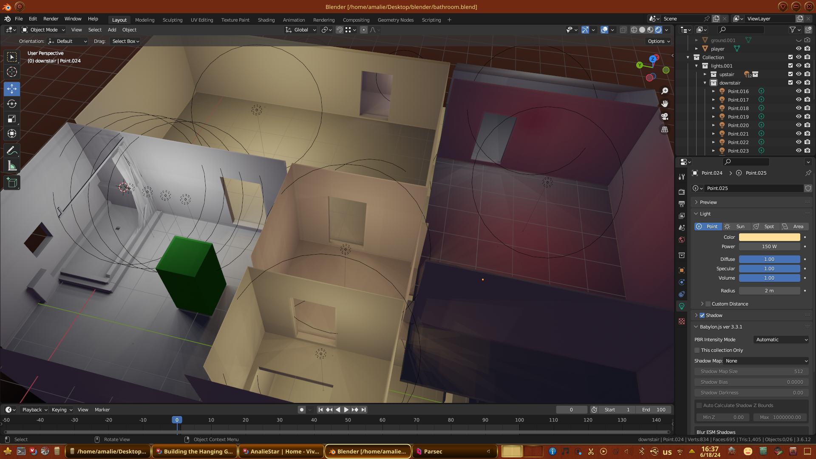
Task: Open the Render menu
Action: click(51, 19)
